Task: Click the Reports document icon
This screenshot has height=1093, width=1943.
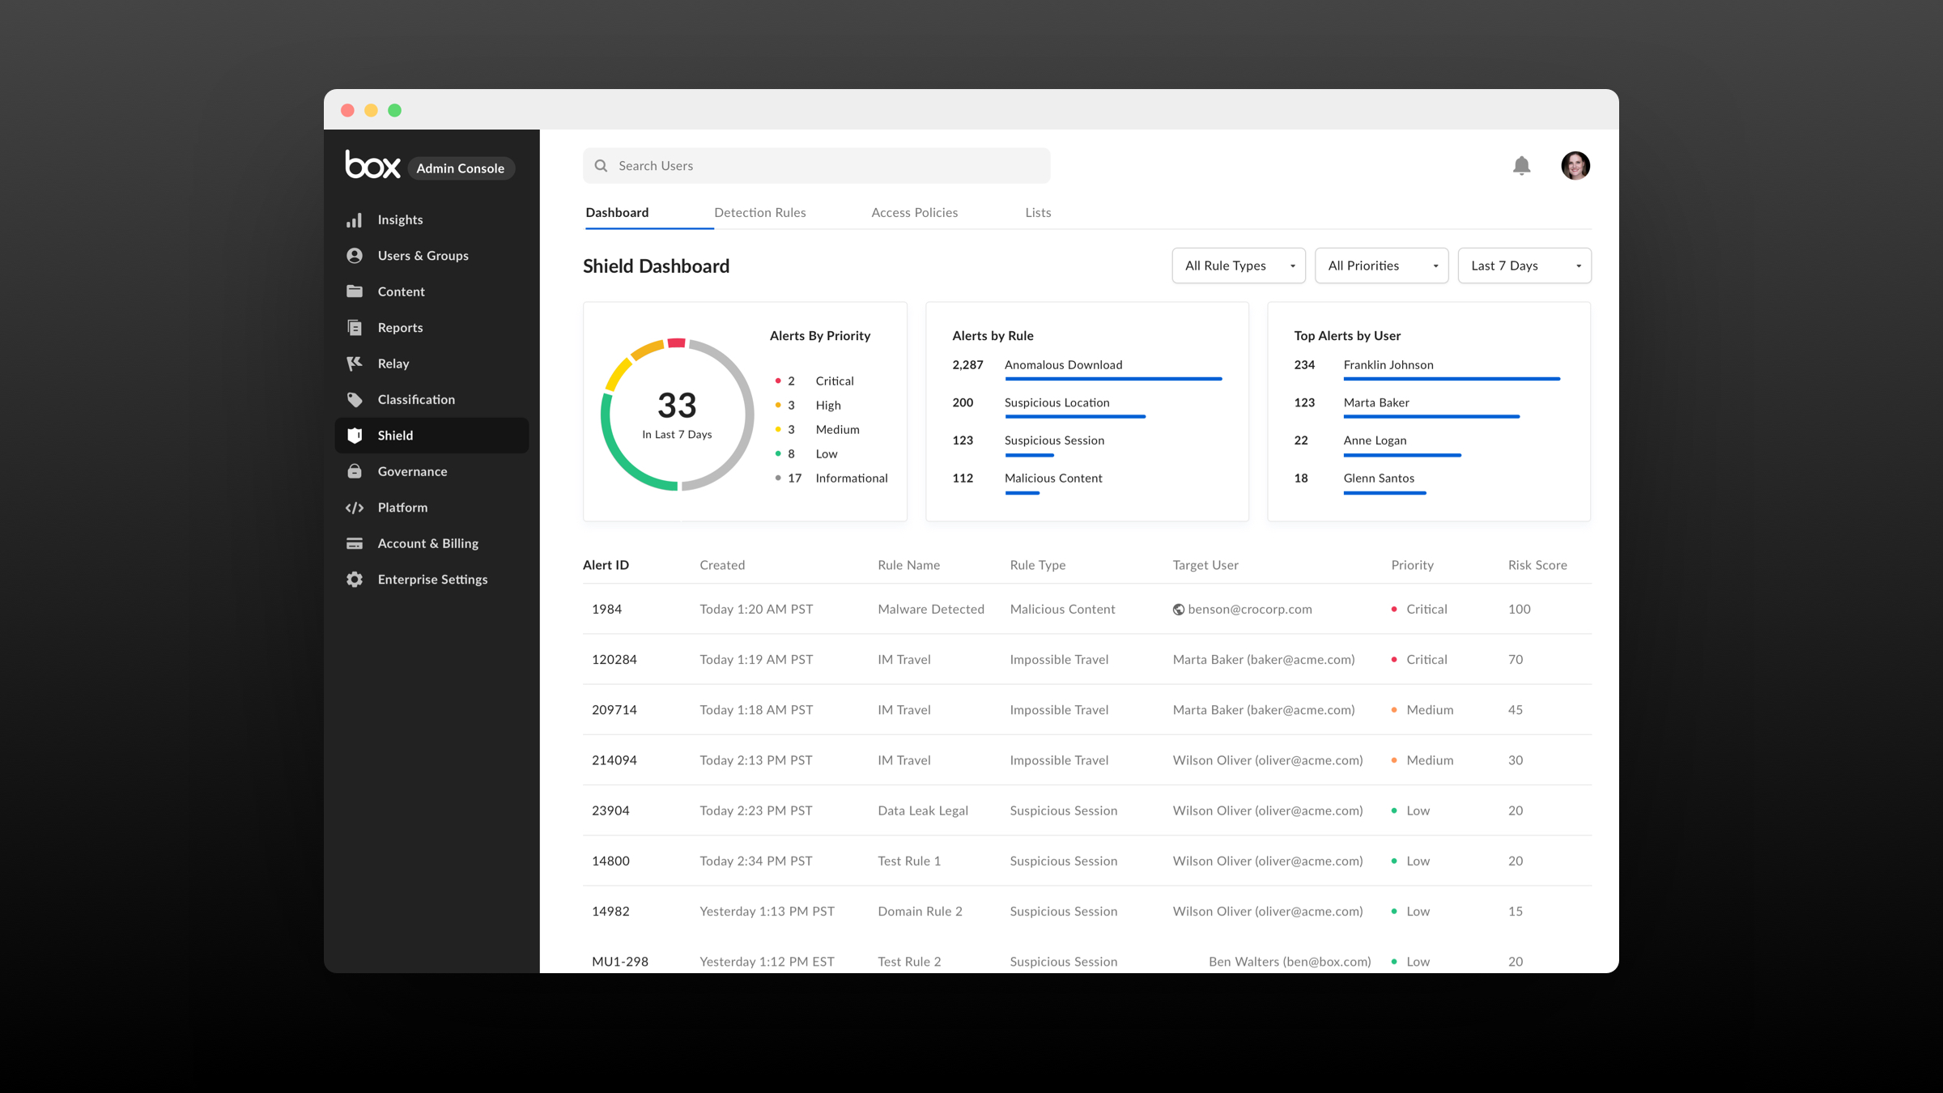Action: click(x=355, y=328)
